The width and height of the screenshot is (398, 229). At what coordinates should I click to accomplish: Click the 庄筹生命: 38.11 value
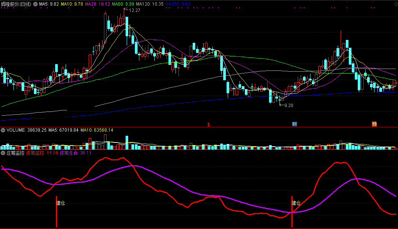[76, 153]
